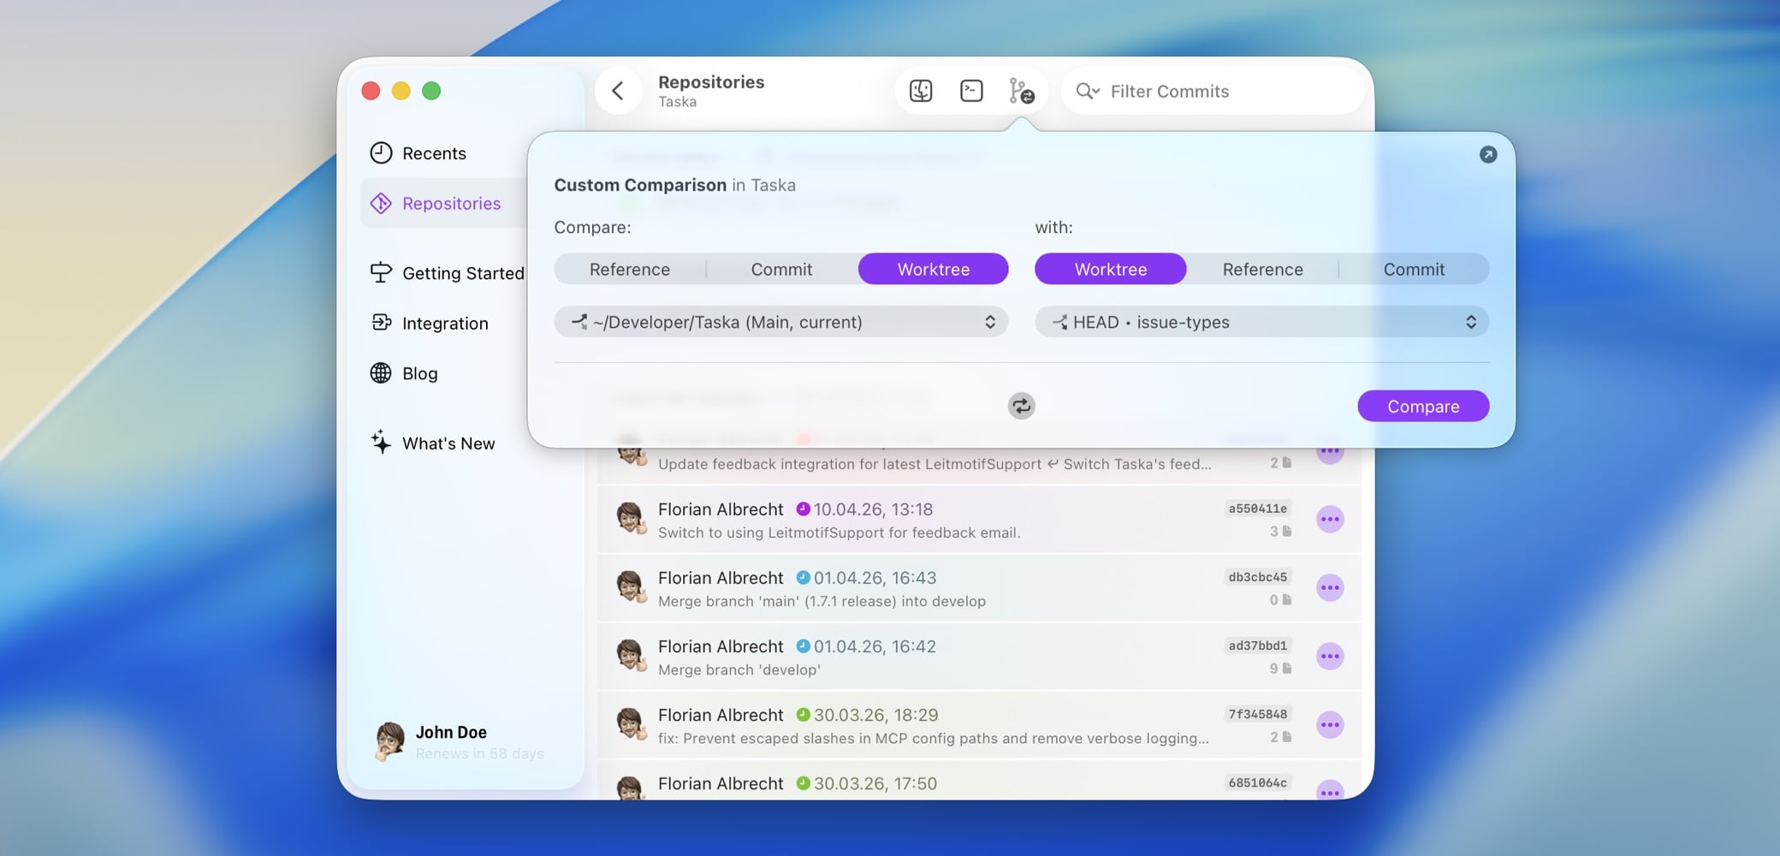Expand the ~/Developer/Taska worktree dropdown
The height and width of the screenshot is (856, 1780).
pyautogui.click(x=780, y=322)
